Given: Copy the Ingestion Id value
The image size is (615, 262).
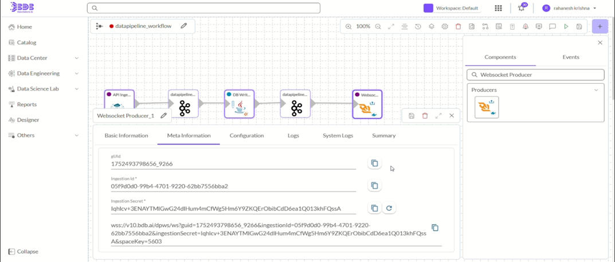Looking at the screenshot, I should pos(374,186).
